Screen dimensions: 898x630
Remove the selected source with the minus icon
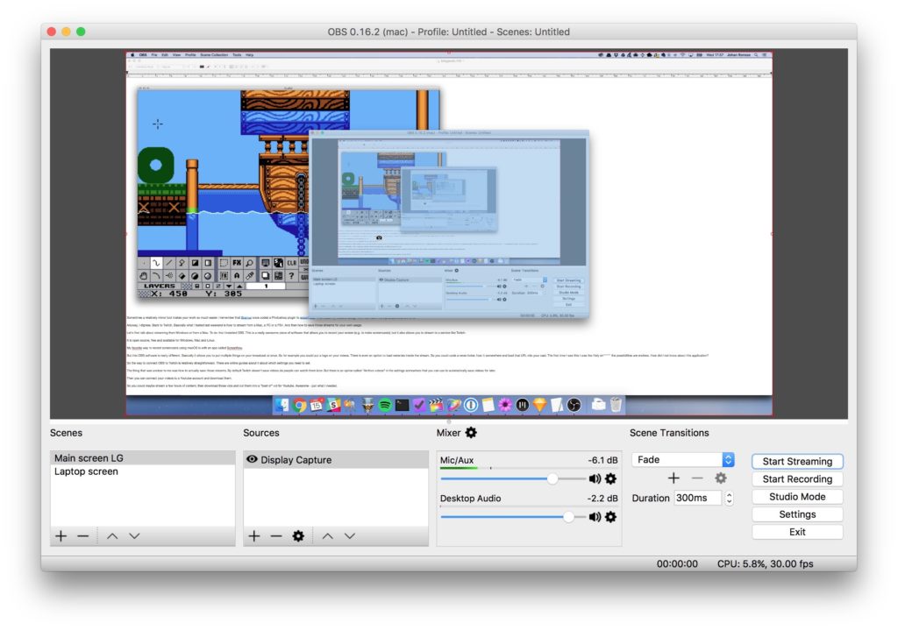[x=276, y=536]
